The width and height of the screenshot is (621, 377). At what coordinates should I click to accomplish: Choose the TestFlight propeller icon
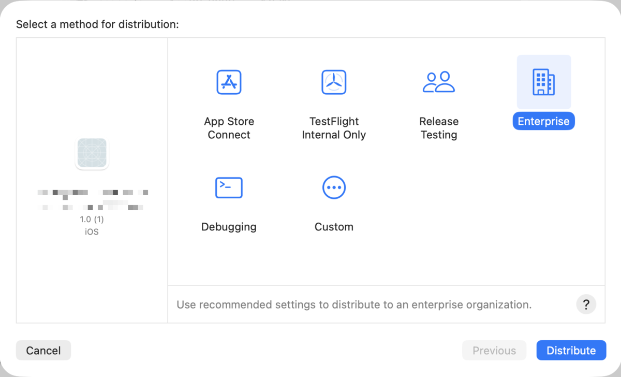click(334, 82)
